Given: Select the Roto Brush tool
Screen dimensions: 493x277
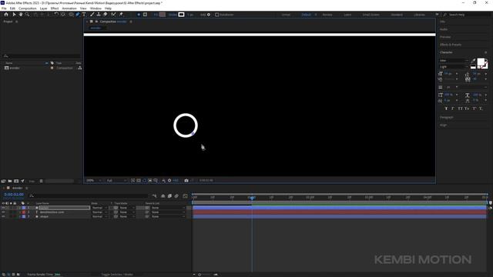Looking at the screenshot, I should point(113,15).
